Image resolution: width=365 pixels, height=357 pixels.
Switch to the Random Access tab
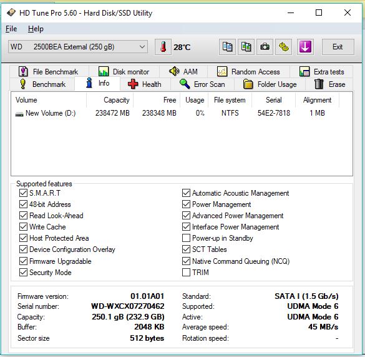248,72
